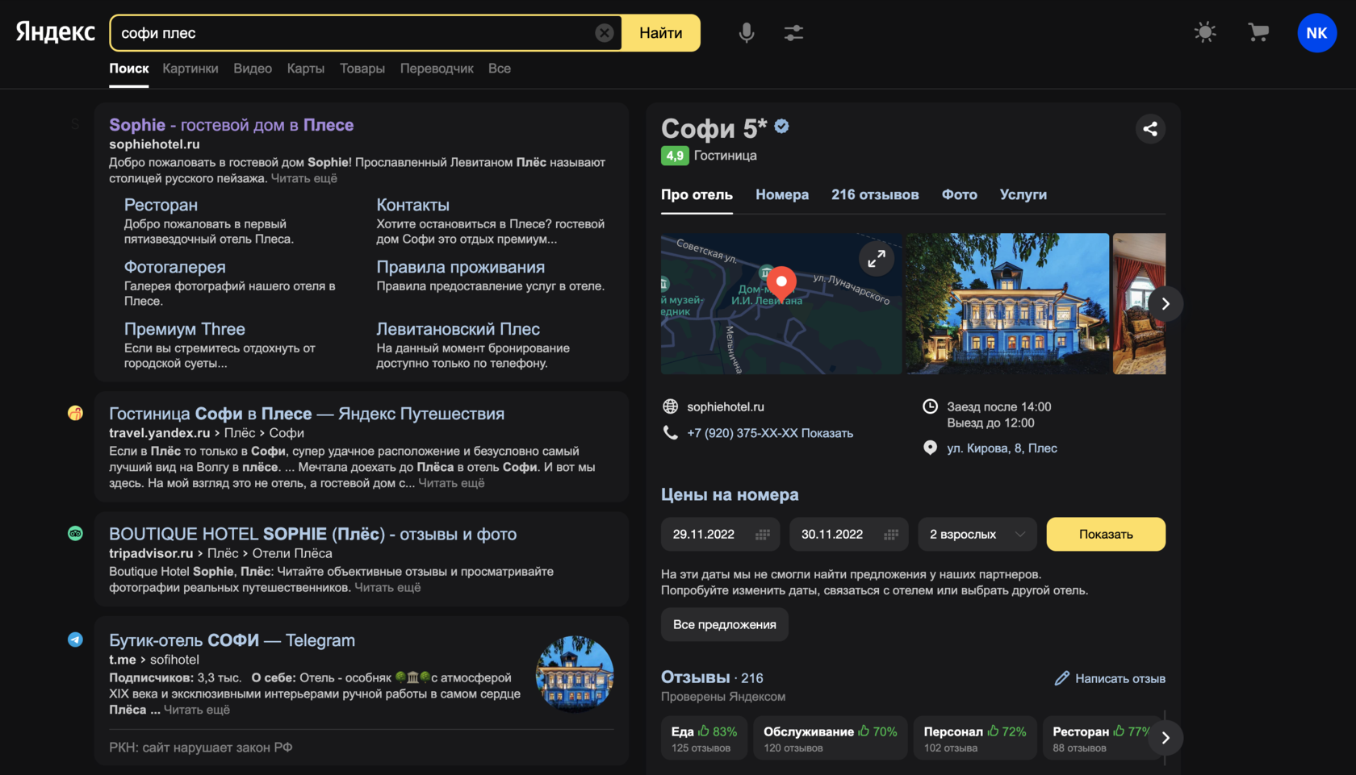Open the 2 взрослых guests dropdown

pyautogui.click(x=977, y=535)
